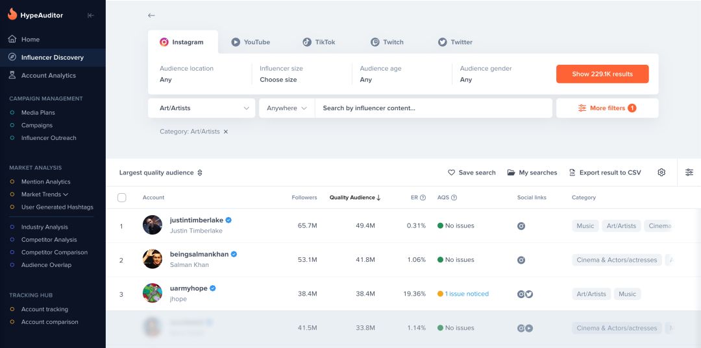This screenshot has width=701, height=348.
Task: Open Competitor Analysis in sidebar
Action: [49, 240]
